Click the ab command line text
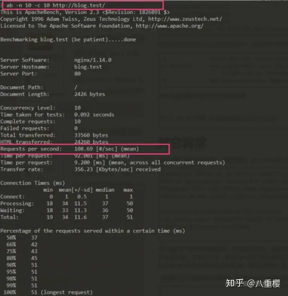The width and height of the screenshot is (288, 296). [56, 5]
